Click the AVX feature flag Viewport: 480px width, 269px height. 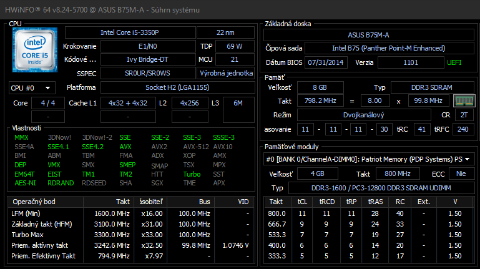[x=125, y=147]
